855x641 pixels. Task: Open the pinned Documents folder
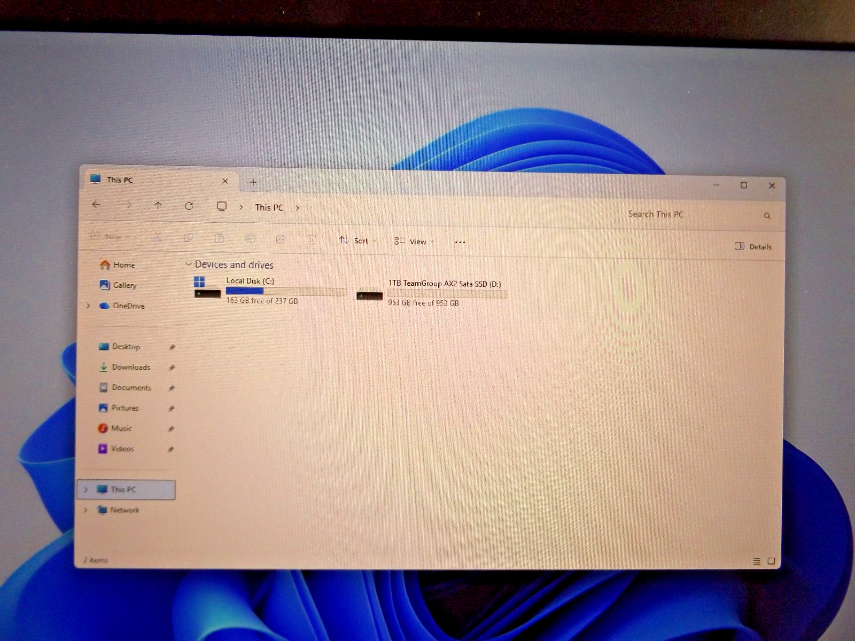pos(125,387)
